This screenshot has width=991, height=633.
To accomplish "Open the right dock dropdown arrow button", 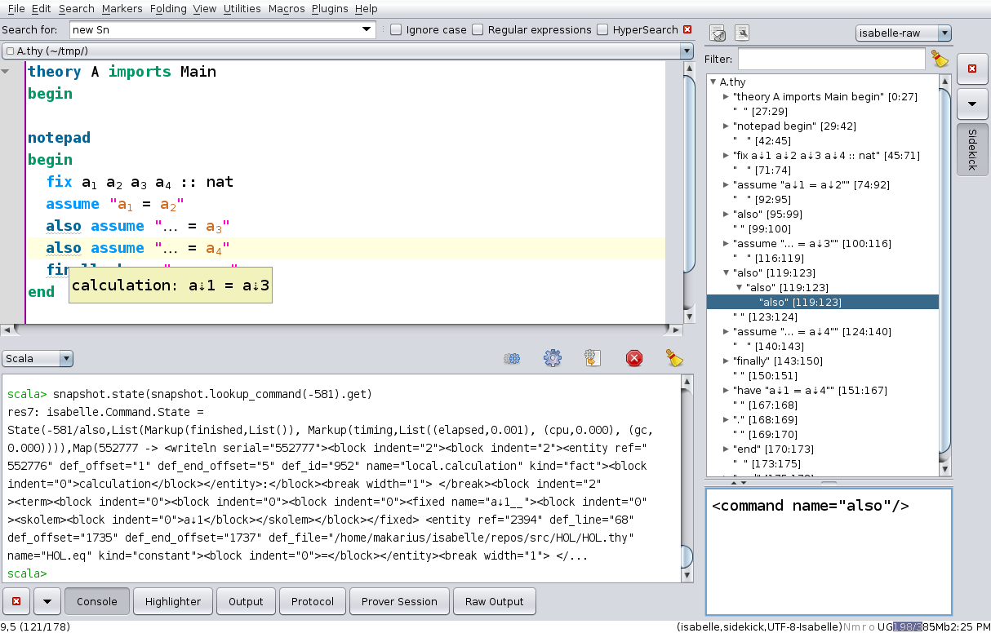I will [x=971, y=104].
